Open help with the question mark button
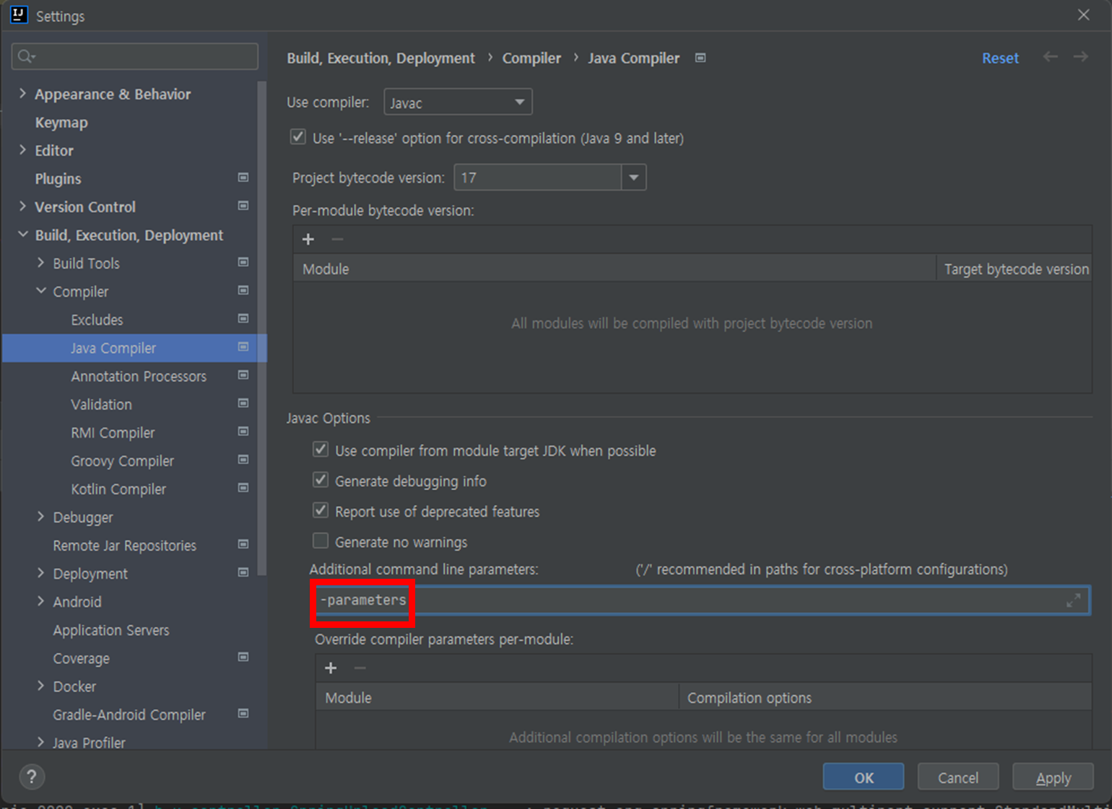Viewport: 1112px width, 809px height. [32, 777]
